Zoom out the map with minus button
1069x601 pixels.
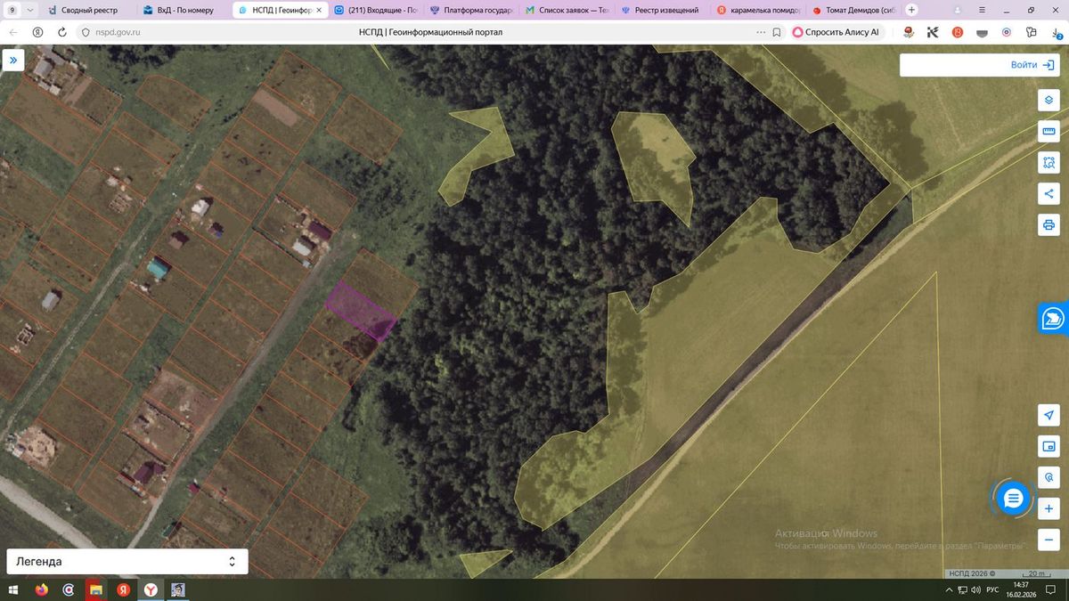[x=1049, y=540]
